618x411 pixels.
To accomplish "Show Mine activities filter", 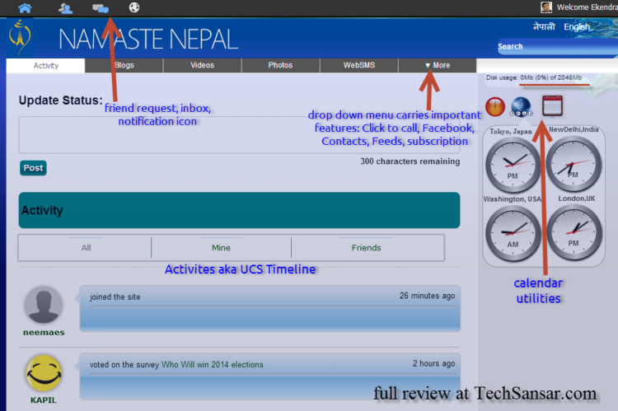I will (221, 248).
